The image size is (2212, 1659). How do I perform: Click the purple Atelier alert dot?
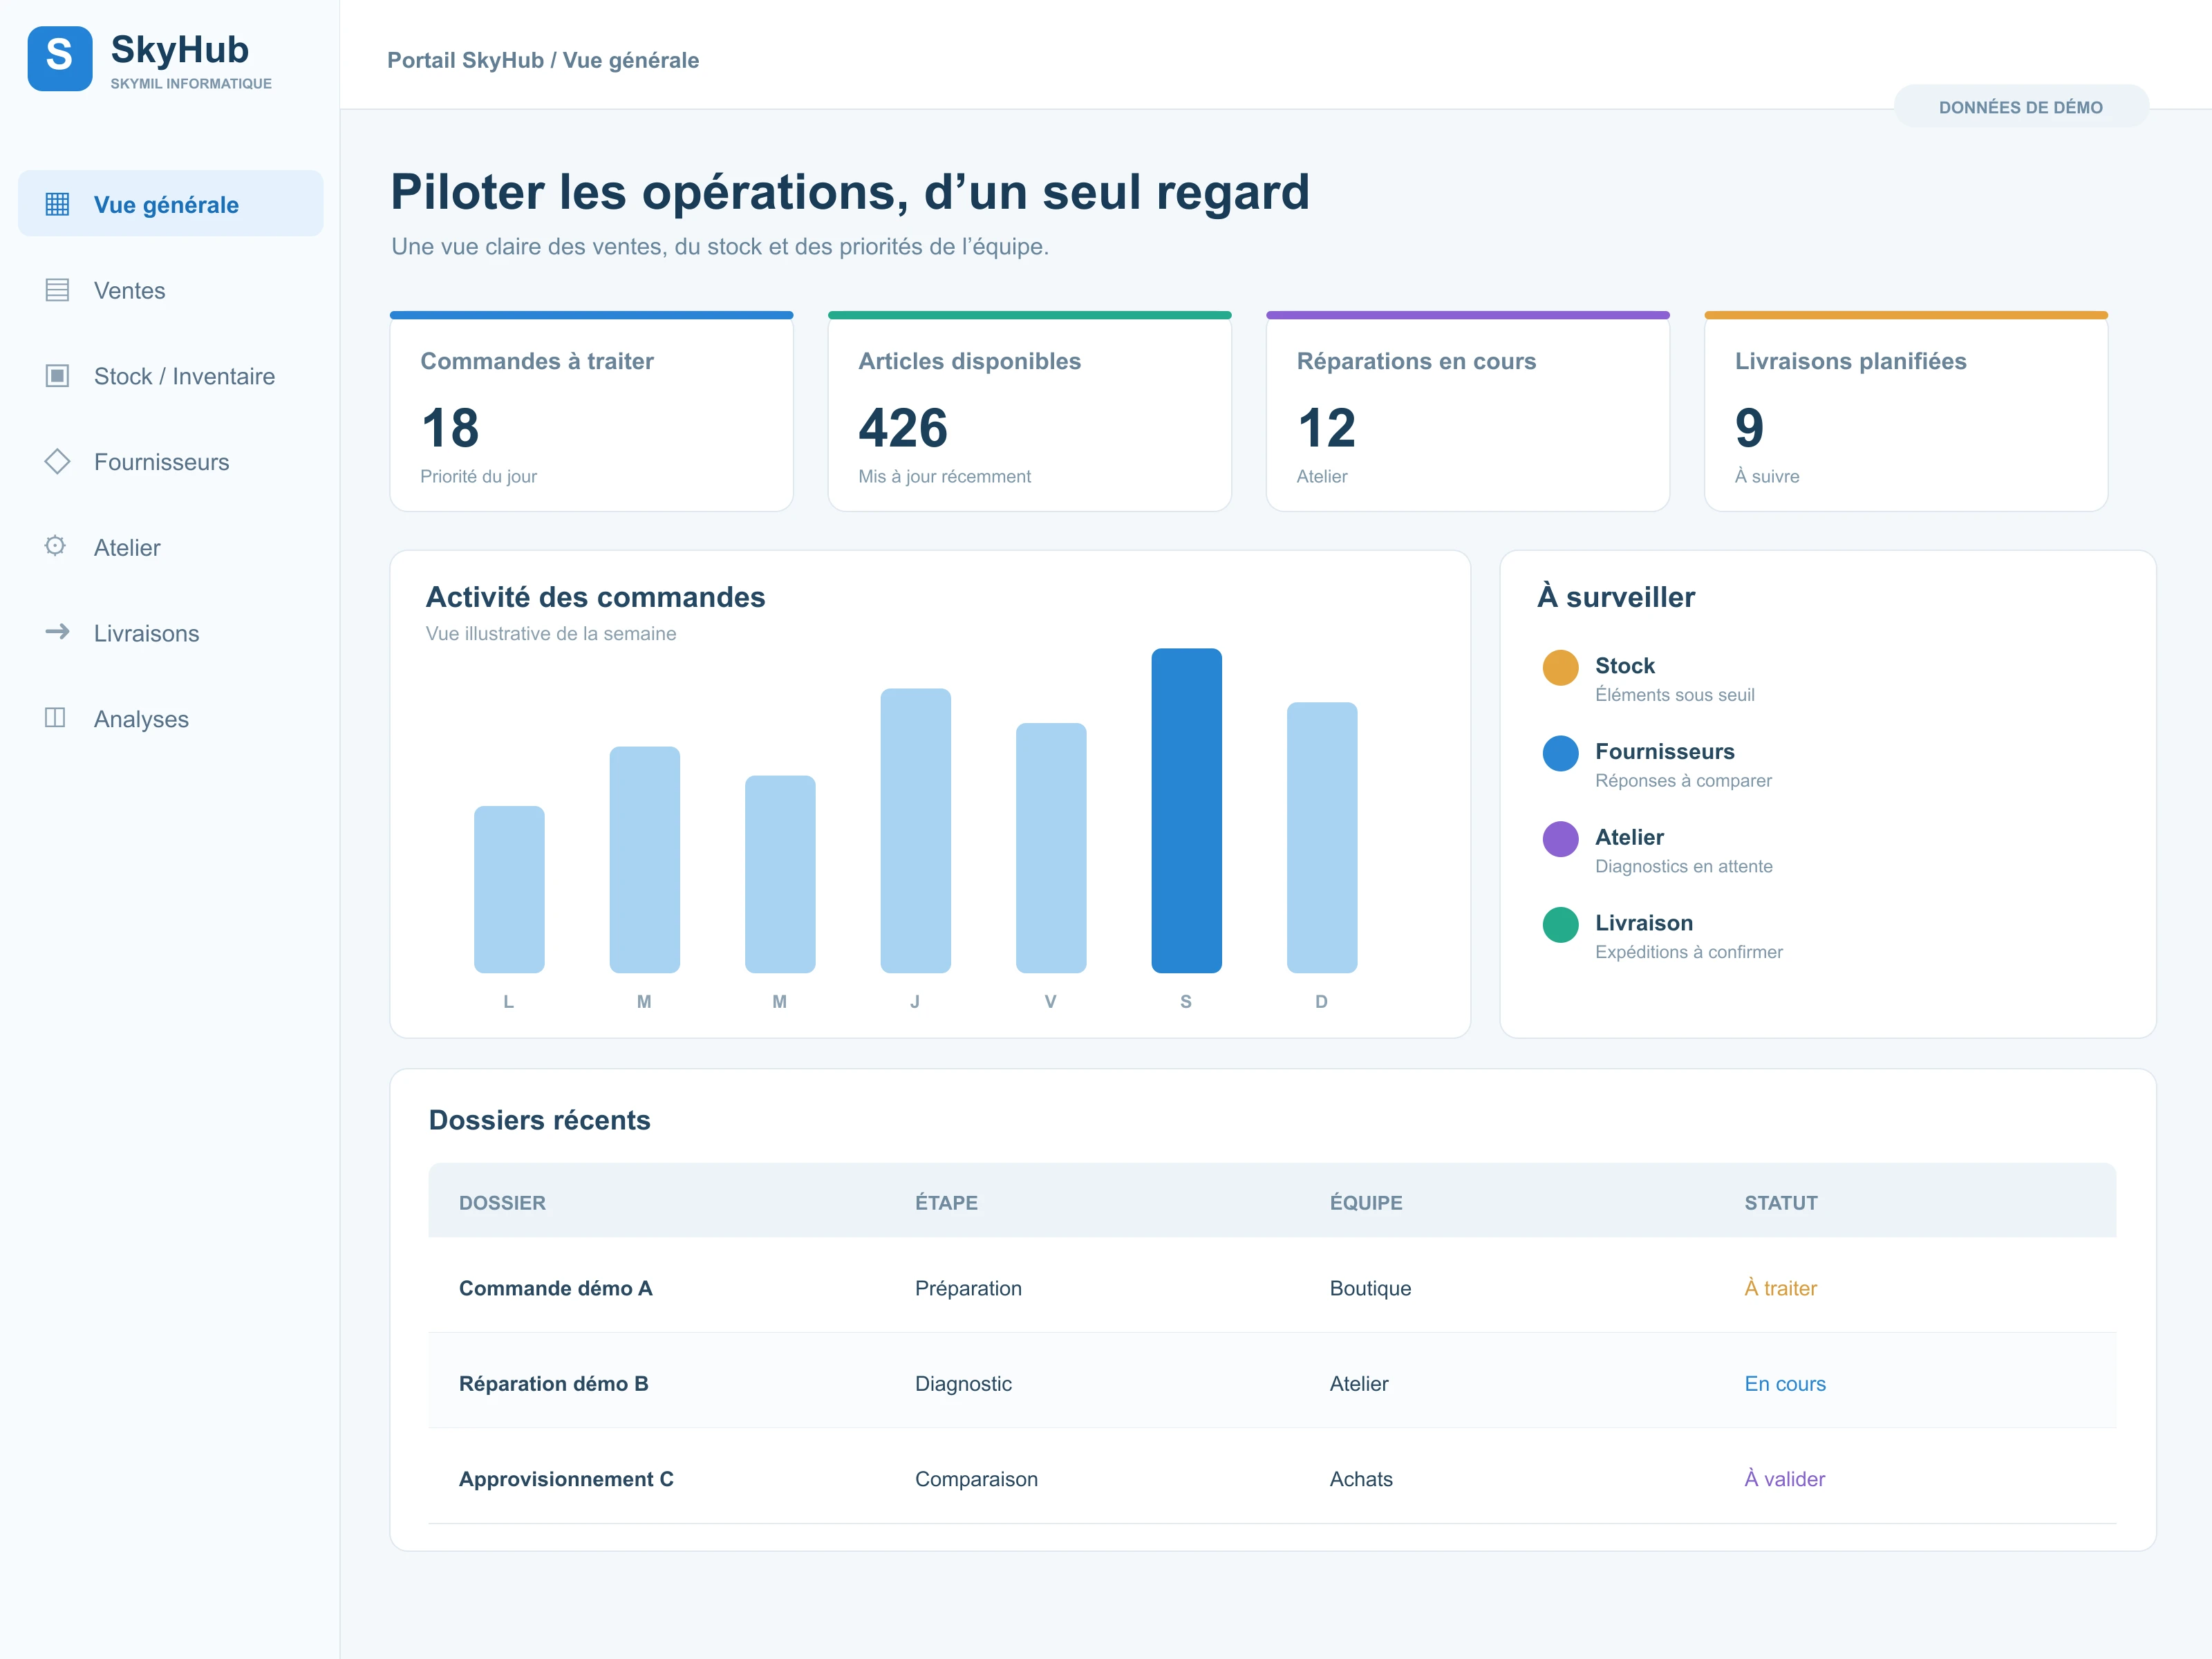click(x=1560, y=839)
